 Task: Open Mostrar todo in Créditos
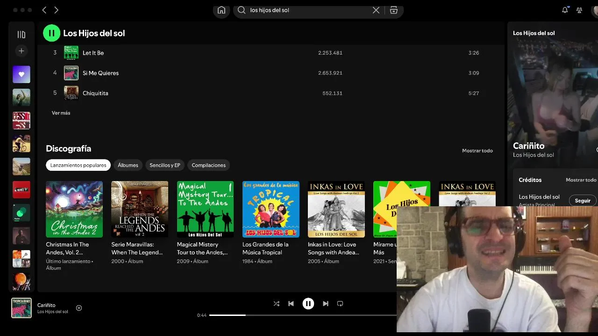coord(581,180)
